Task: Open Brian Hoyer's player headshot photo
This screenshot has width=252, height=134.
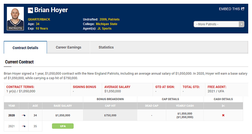Action: tap(15, 19)
